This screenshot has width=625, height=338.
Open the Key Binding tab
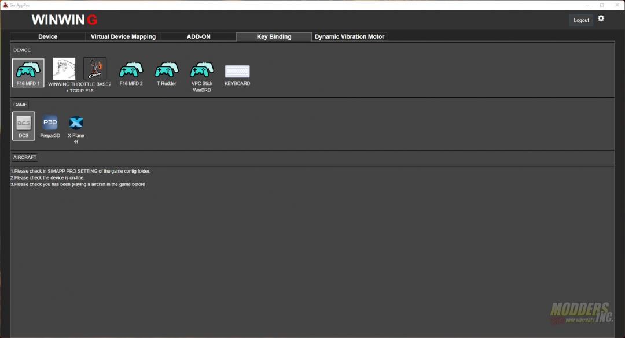tap(274, 36)
